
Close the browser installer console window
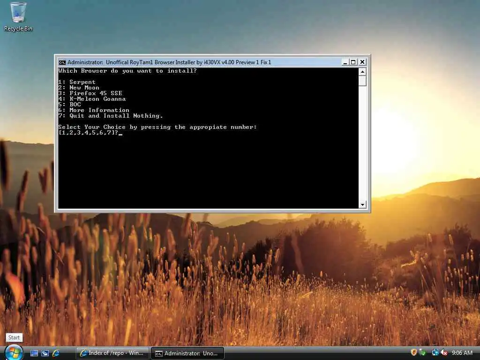pos(362,62)
